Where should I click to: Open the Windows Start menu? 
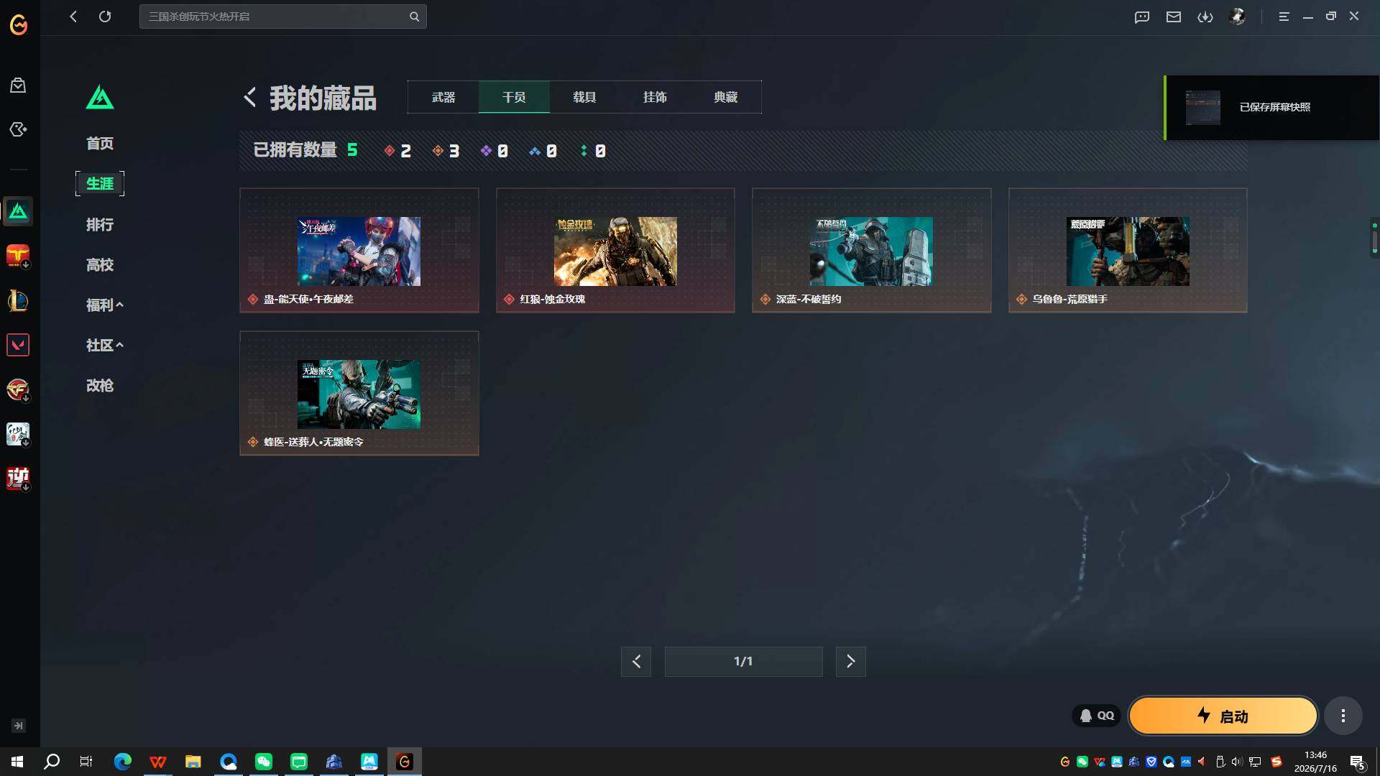[x=17, y=762]
